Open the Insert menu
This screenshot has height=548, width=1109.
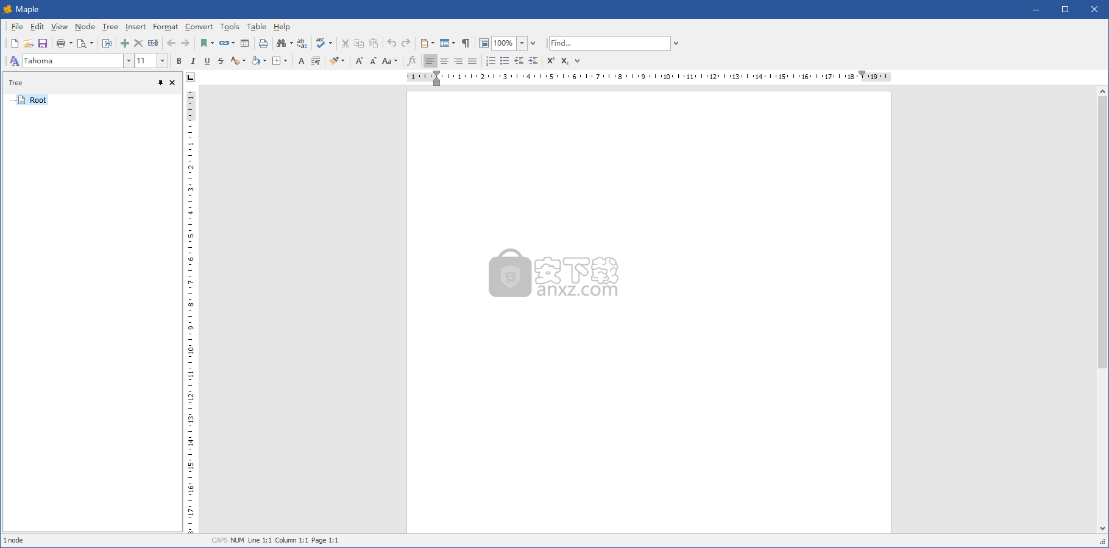pyautogui.click(x=135, y=27)
